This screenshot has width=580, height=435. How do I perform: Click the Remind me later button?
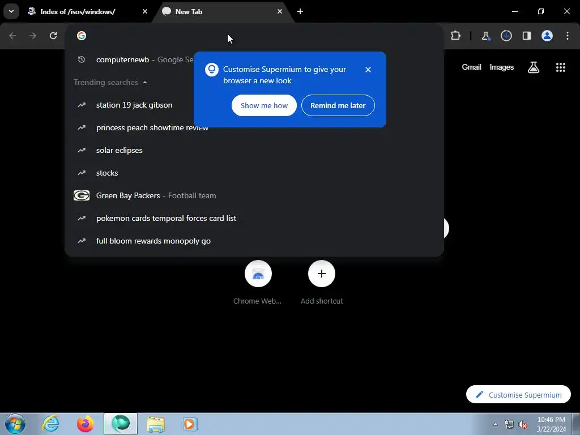pos(338,105)
